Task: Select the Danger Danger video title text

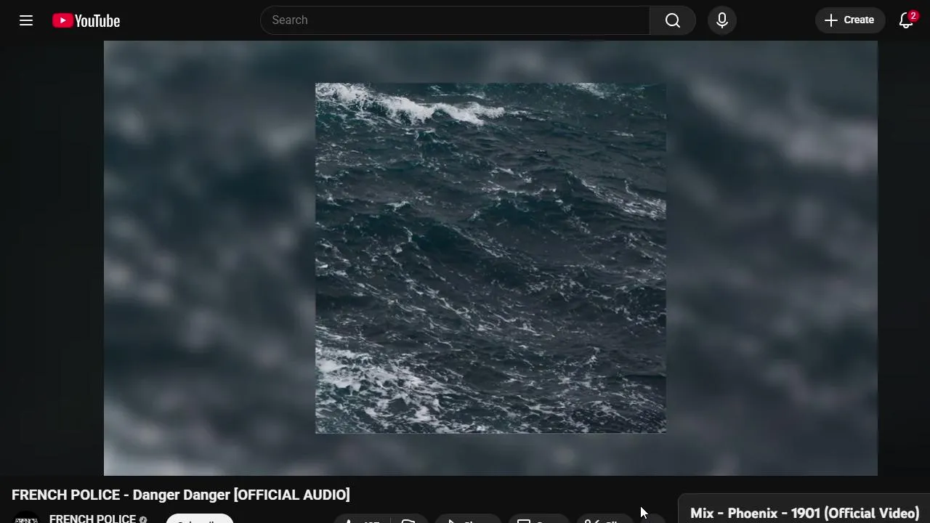Action: [181, 495]
